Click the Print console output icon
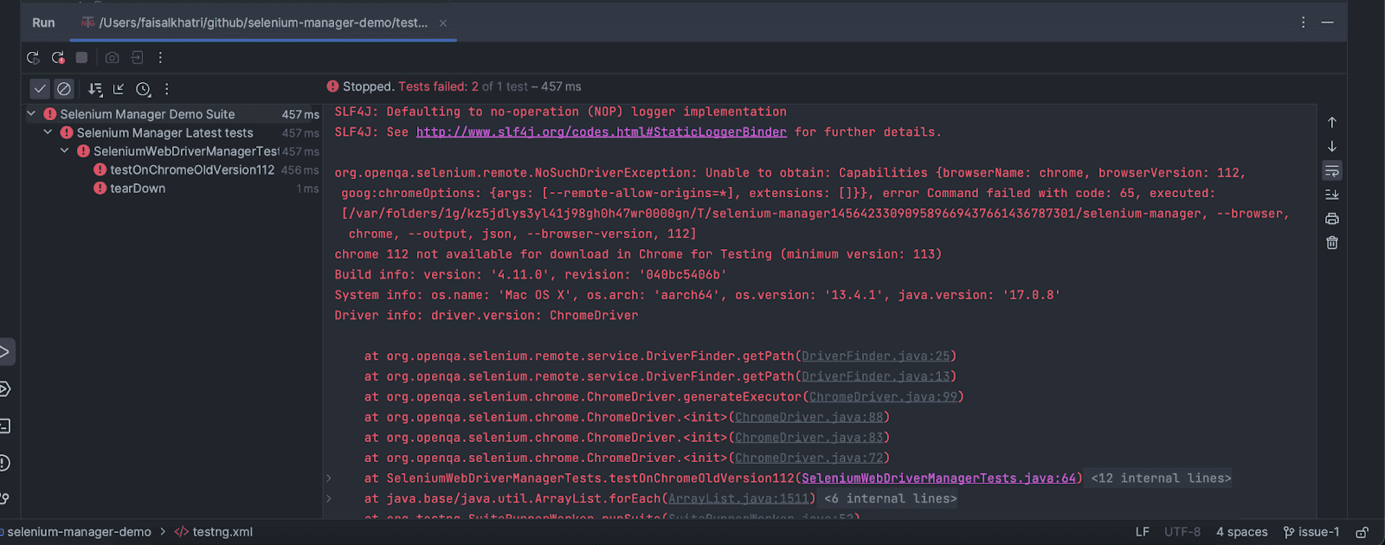 pos(1332,219)
